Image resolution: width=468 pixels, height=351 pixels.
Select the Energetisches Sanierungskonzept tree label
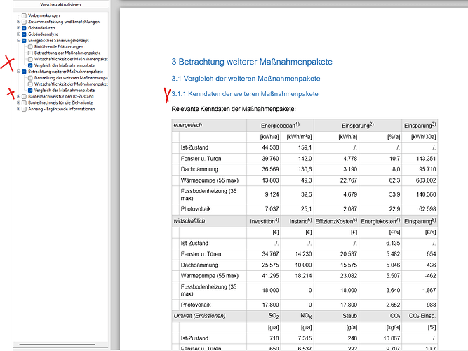click(58, 41)
